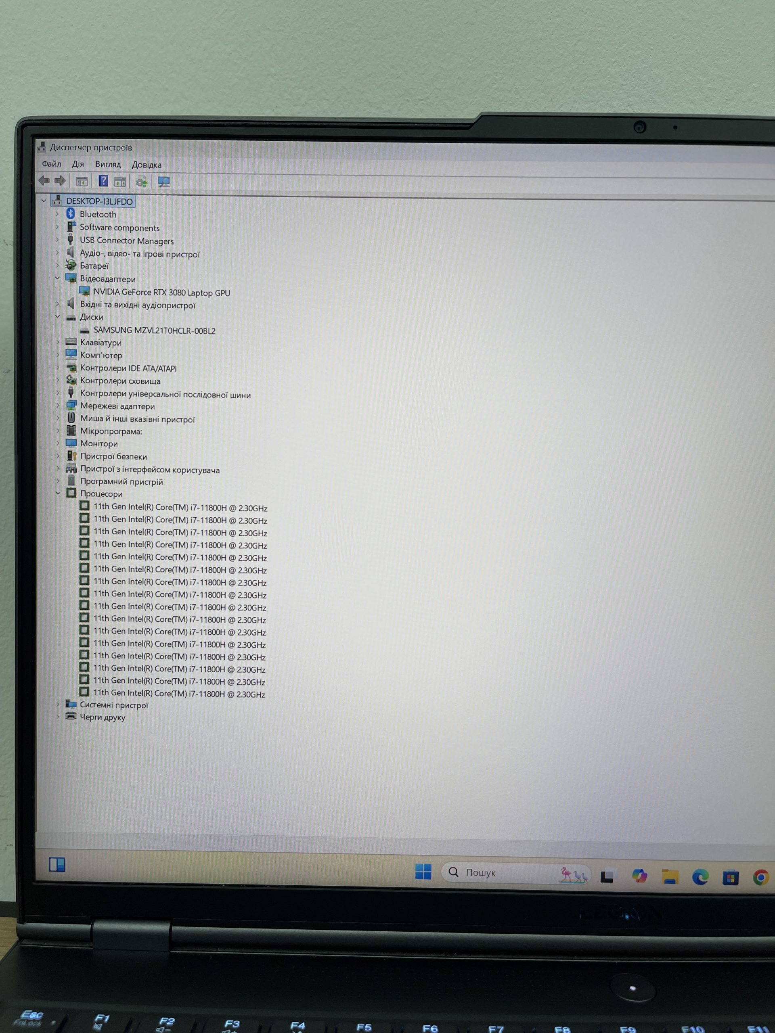Click the Пристрої безпеки key icon

click(71, 455)
